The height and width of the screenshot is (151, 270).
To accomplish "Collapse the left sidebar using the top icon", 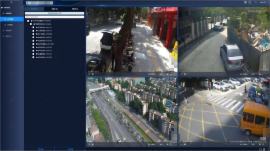I will pos(12,2).
